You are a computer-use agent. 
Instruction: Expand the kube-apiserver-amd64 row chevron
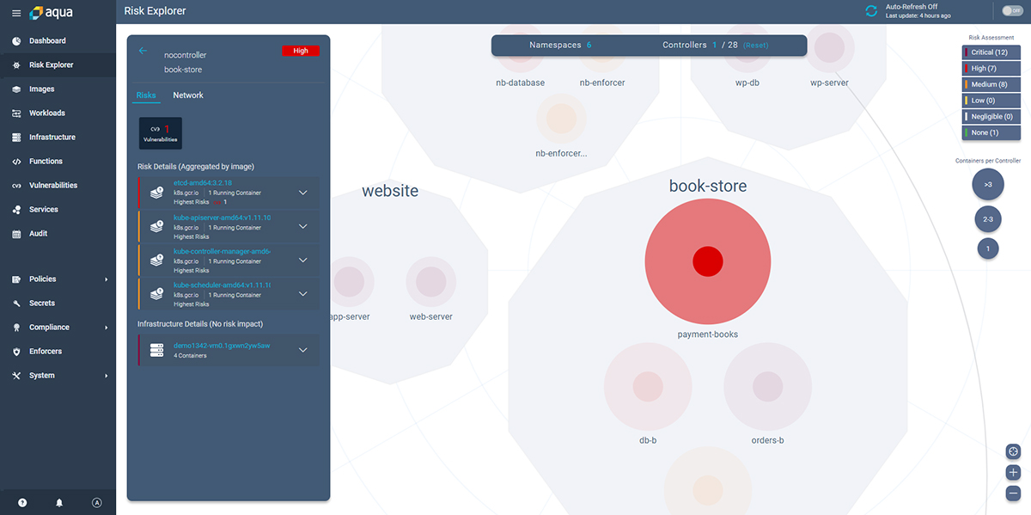point(303,227)
